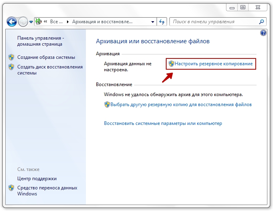Viewport: 273px width, 211px height.
Task: Click the Back navigation arrow button
Action: point(12,22)
